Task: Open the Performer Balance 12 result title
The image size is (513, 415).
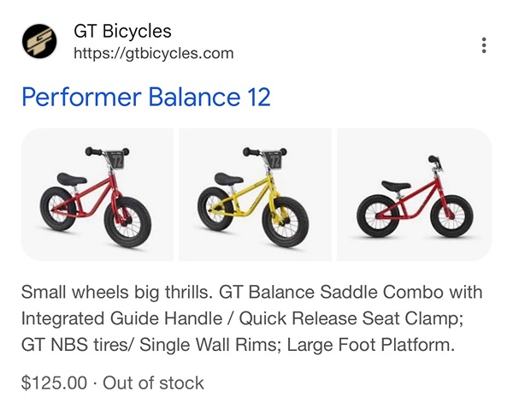Action: (146, 98)
